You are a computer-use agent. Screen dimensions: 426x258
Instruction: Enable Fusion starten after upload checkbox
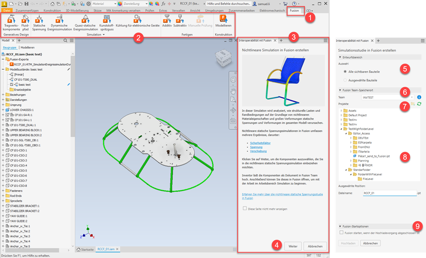click(x=342, y=232)
